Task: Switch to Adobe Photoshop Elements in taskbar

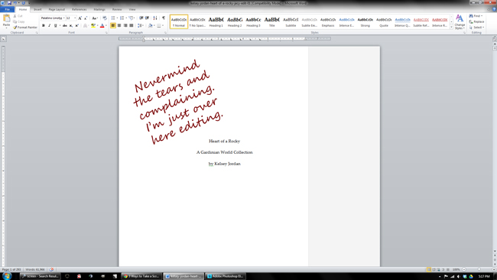Action: pyautogui.click(x=226, y=276)
